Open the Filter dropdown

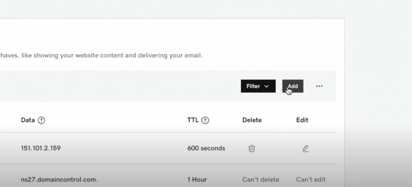click(258, 86)
